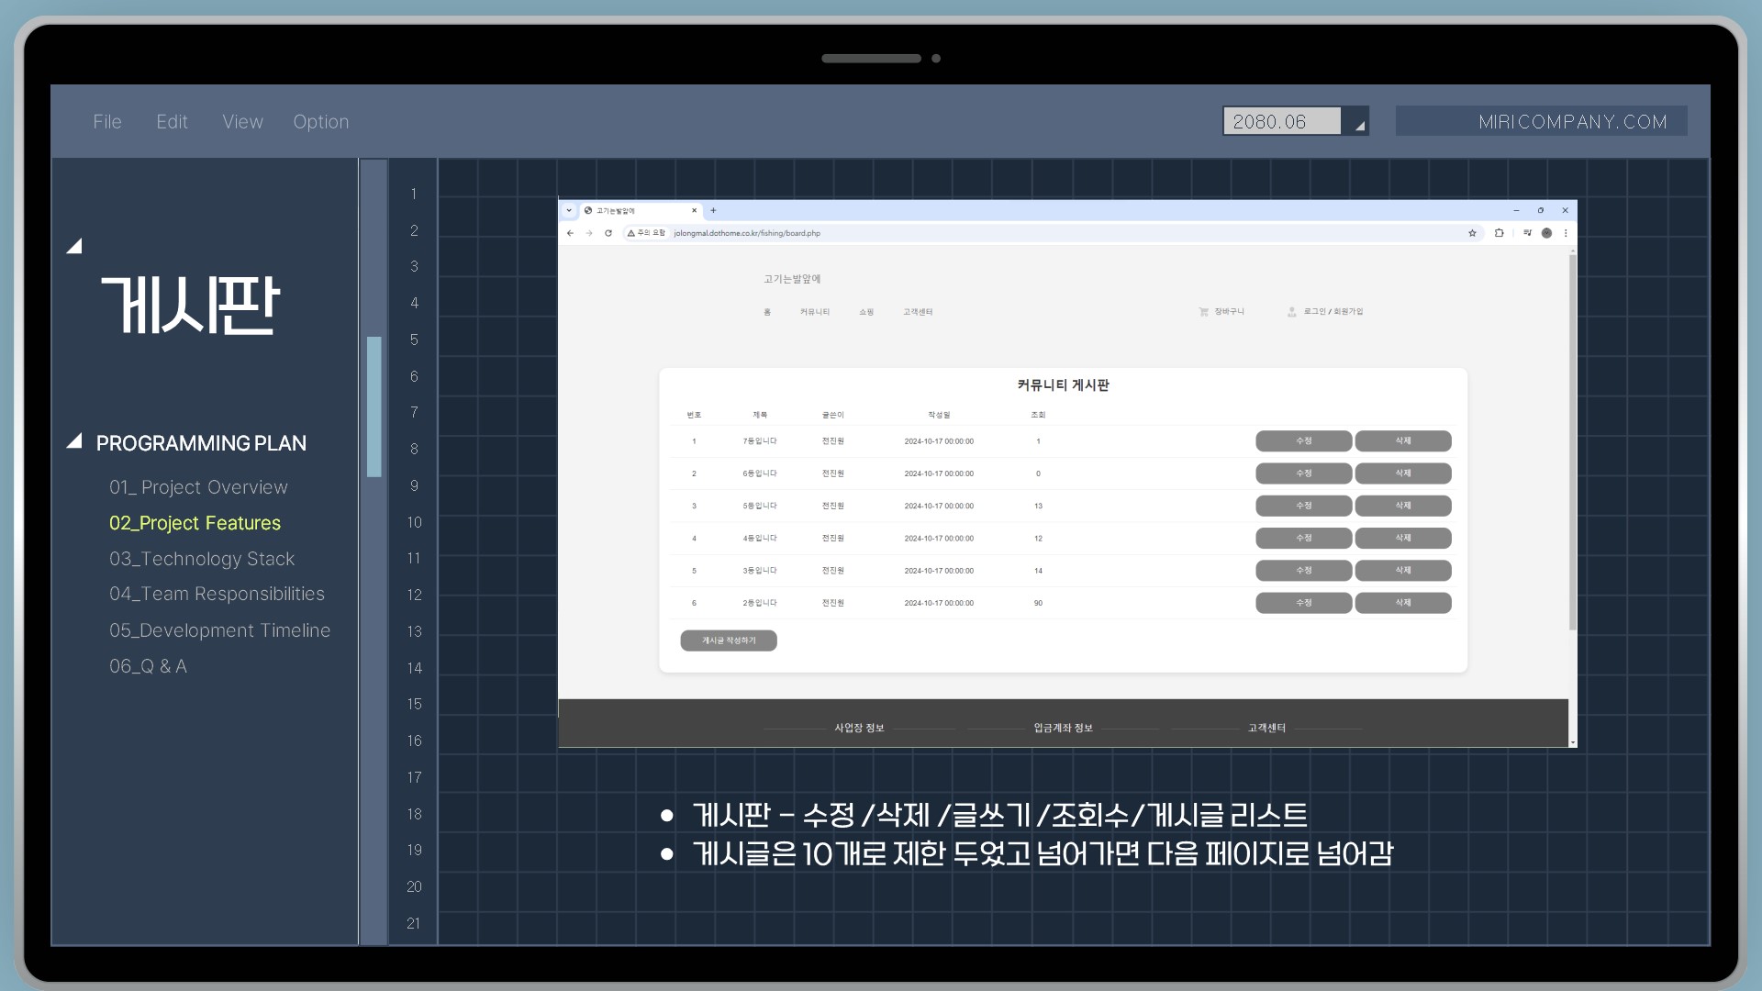
Task: Click the 로그인 / 회원가입 user icon
Action: pyautogui.click(x=1291, y=312)
